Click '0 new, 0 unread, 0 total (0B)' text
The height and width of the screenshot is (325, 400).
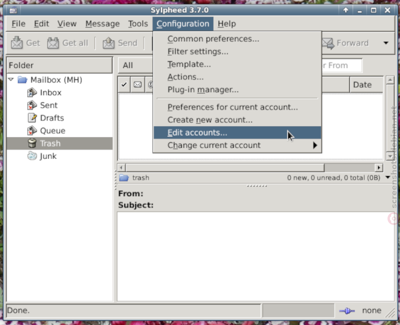(x=333, y=178)
